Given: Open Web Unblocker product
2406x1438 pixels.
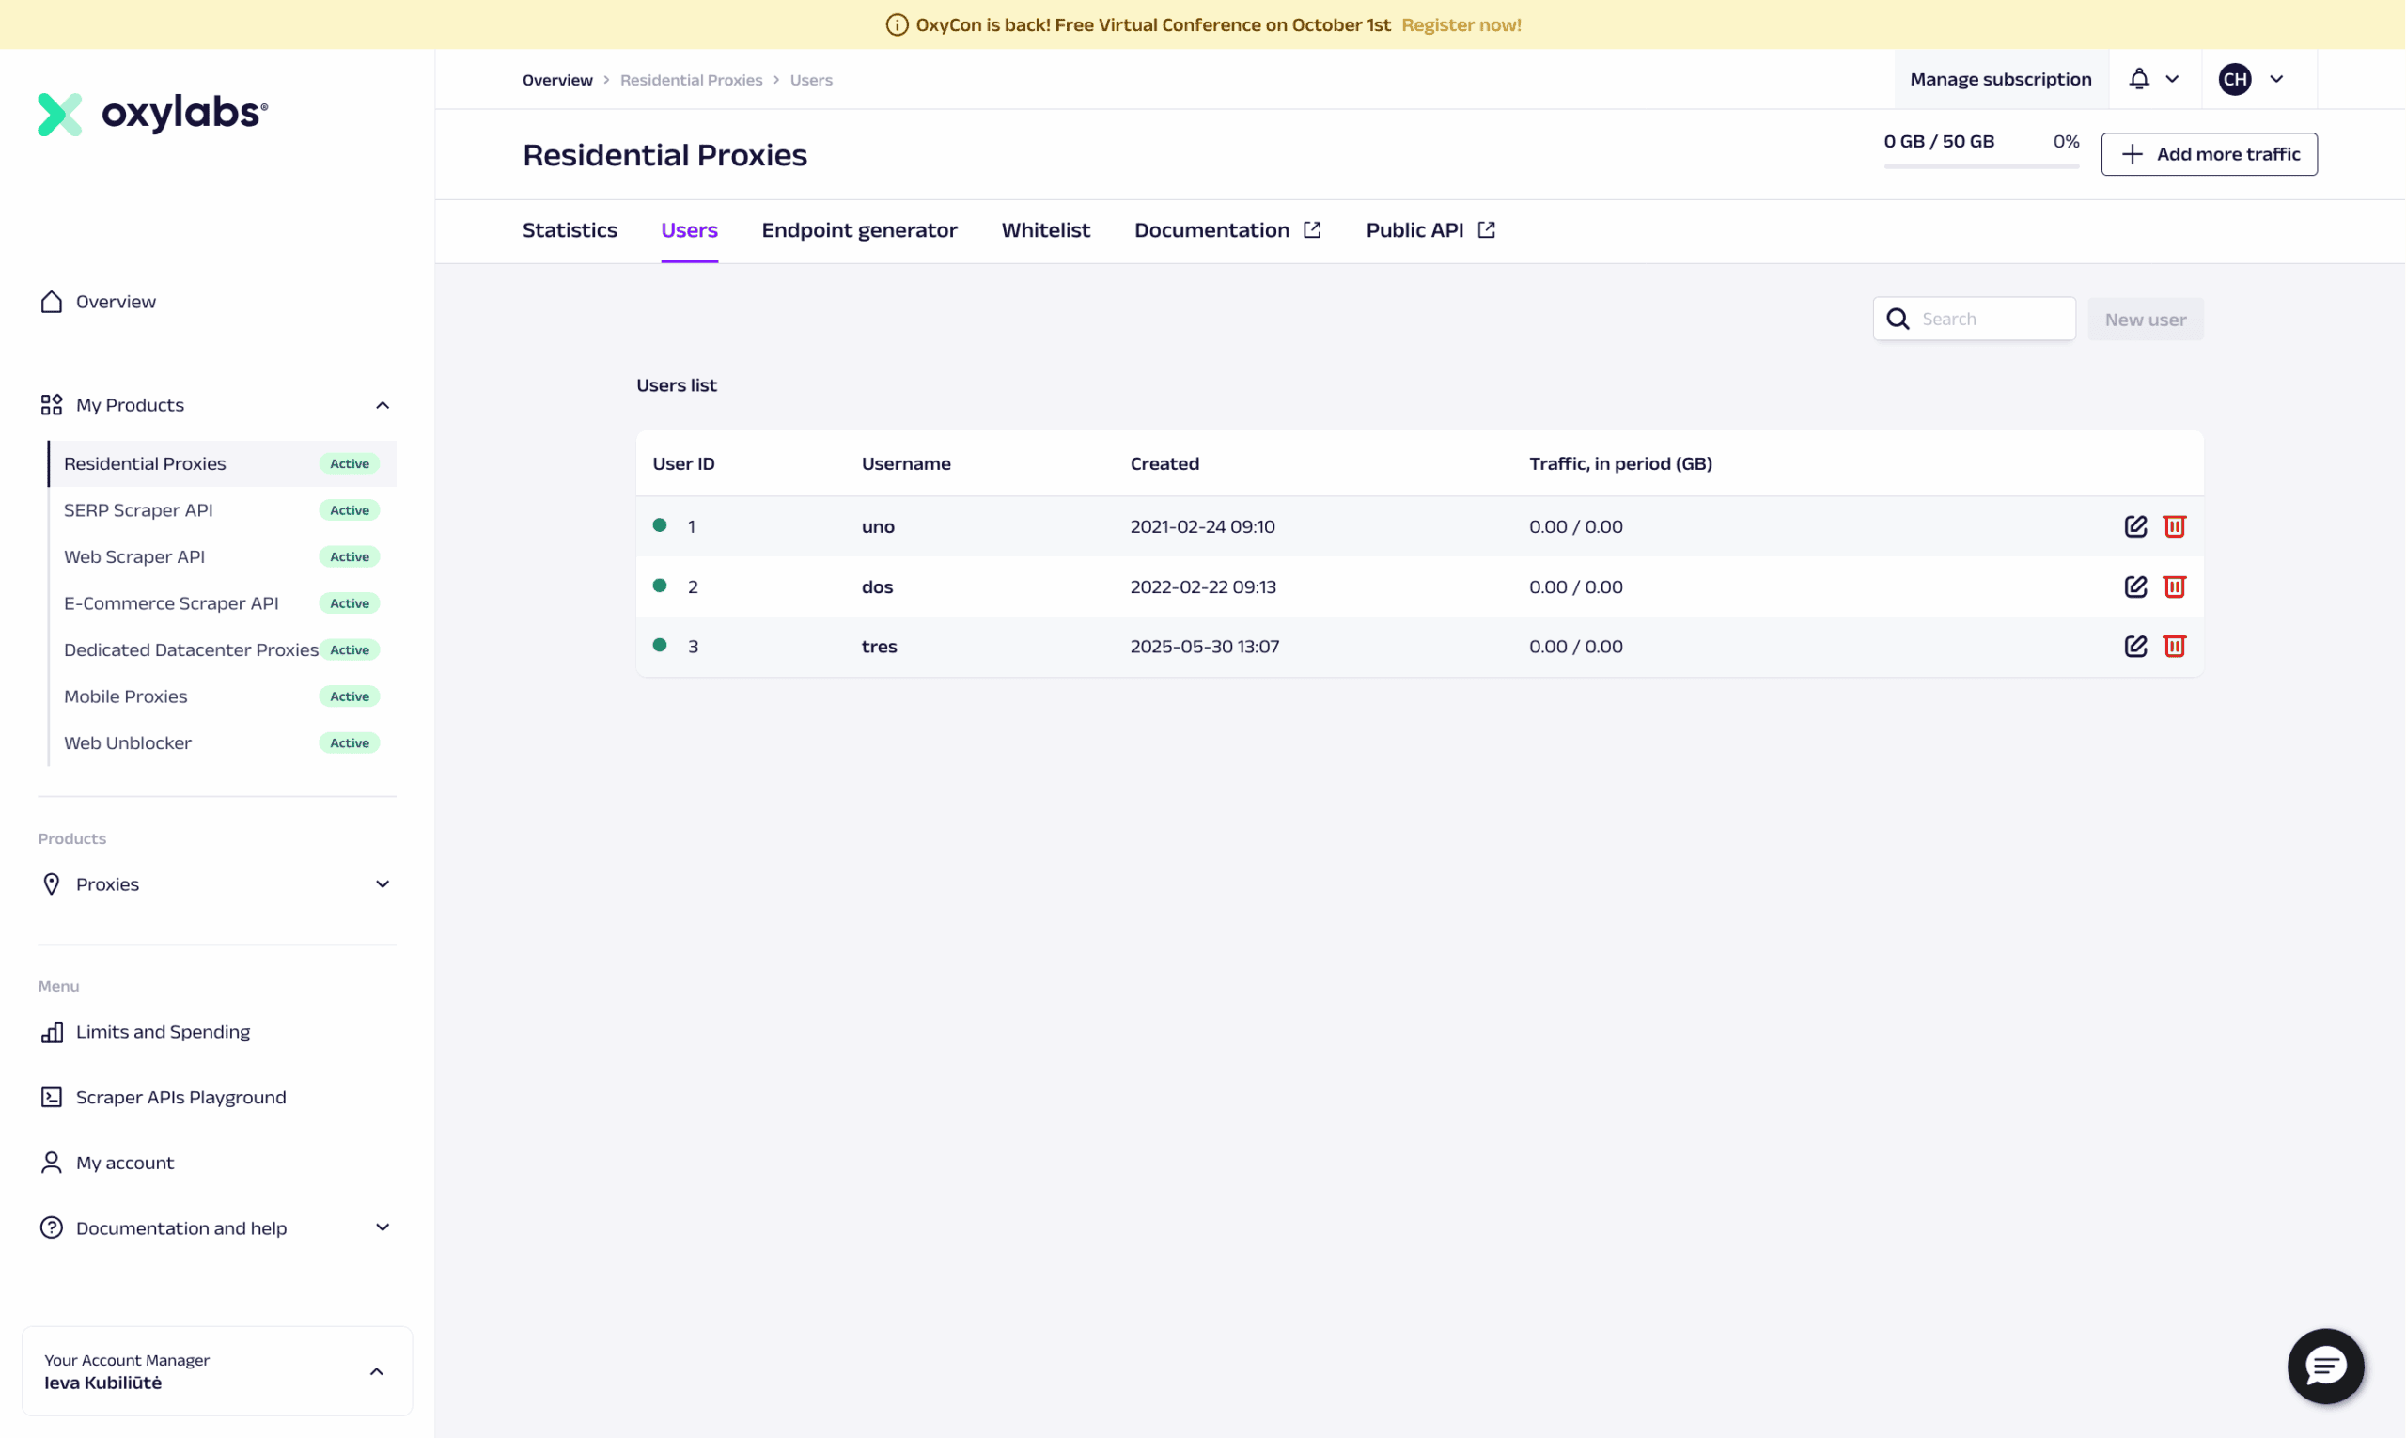Looking at the screenshot, I should coord(222,743).
